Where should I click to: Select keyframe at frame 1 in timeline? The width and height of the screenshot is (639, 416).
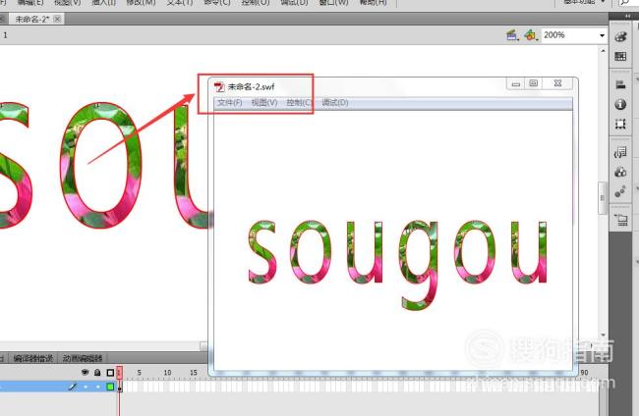(x=119, y=388)
